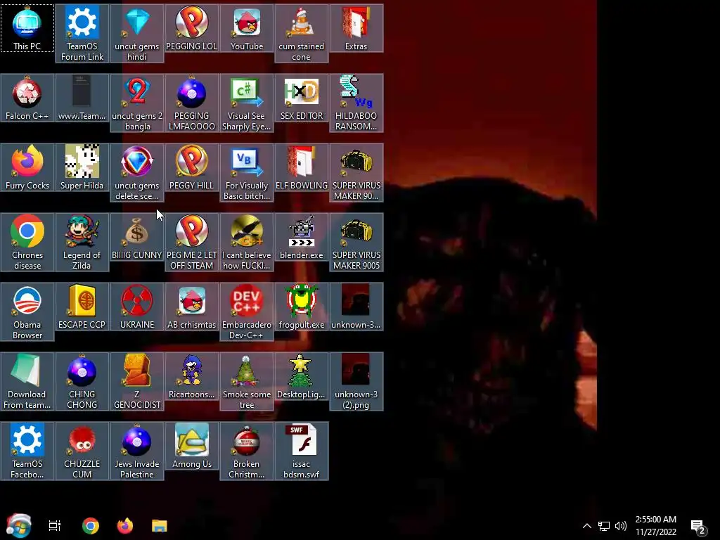This screenshot has height=540, width=720.
Task: Launch Chrome from the taskbar
Action: (91, 526)
